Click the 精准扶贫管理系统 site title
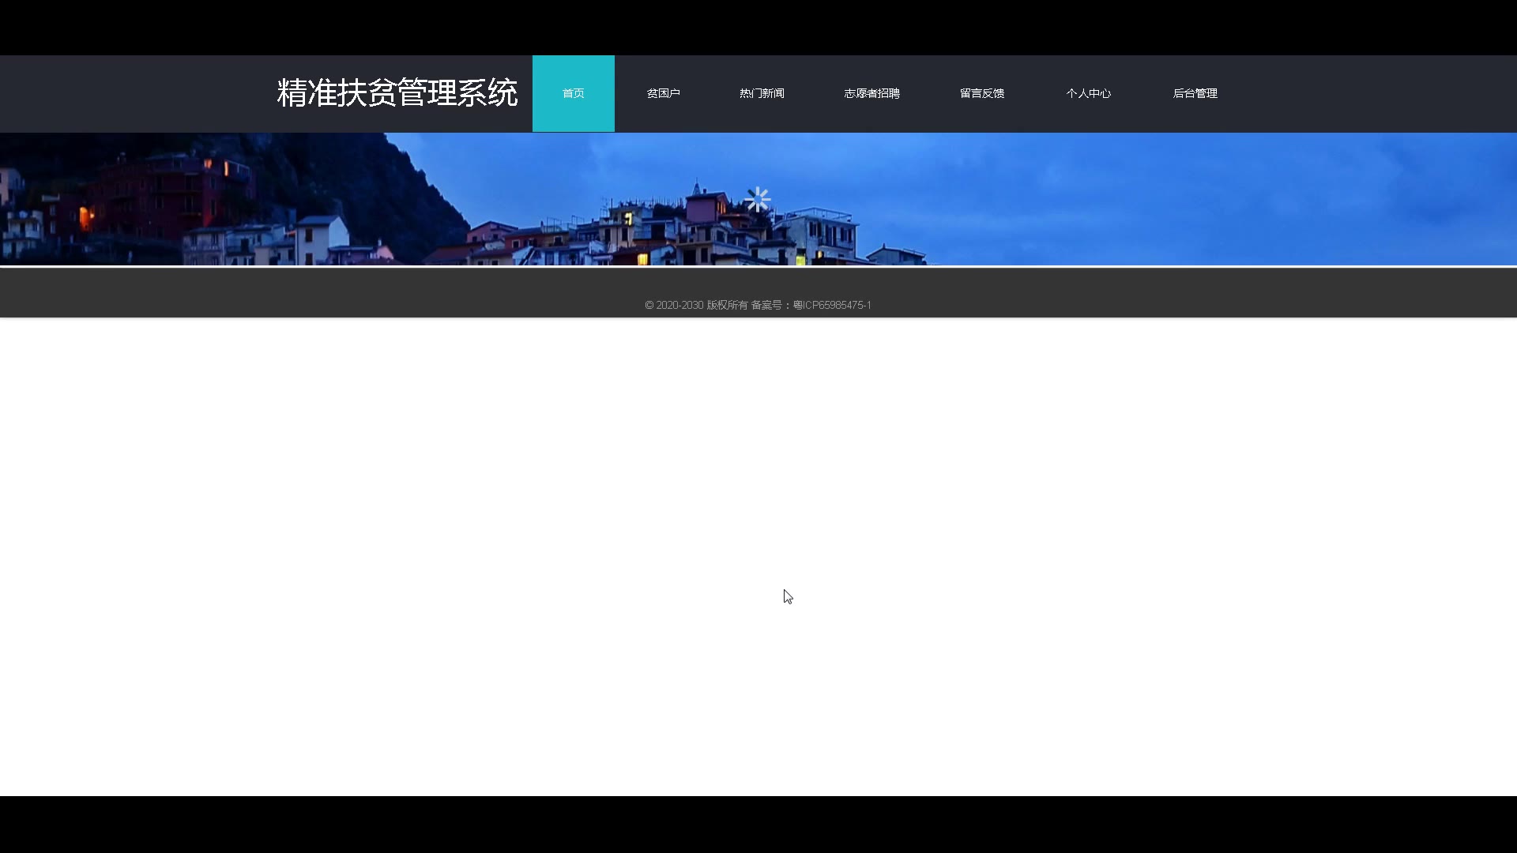The height and width of the screenshot is (853, 1517). pos(397,93)
